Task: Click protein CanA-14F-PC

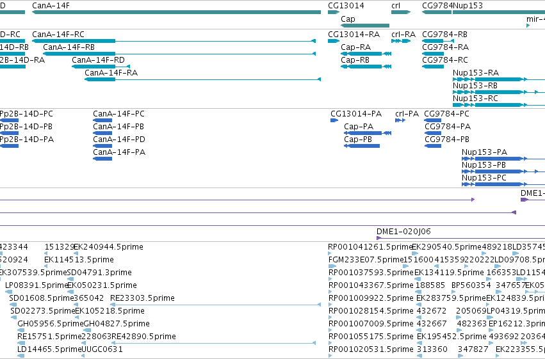Action: coord(118,114)
